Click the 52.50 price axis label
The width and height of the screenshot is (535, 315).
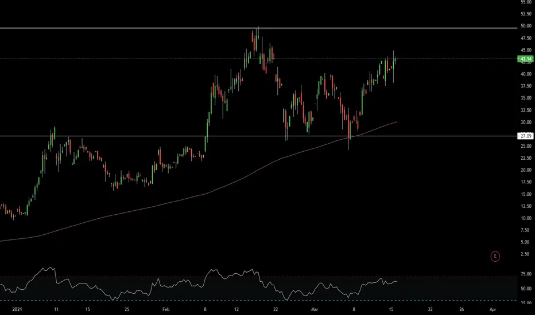point(526,14)
